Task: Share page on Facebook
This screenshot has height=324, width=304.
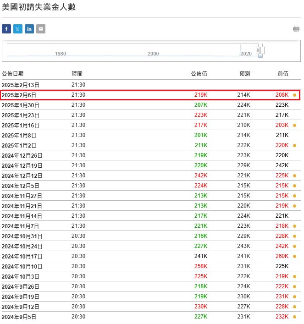Action: (x=6, y=29)
